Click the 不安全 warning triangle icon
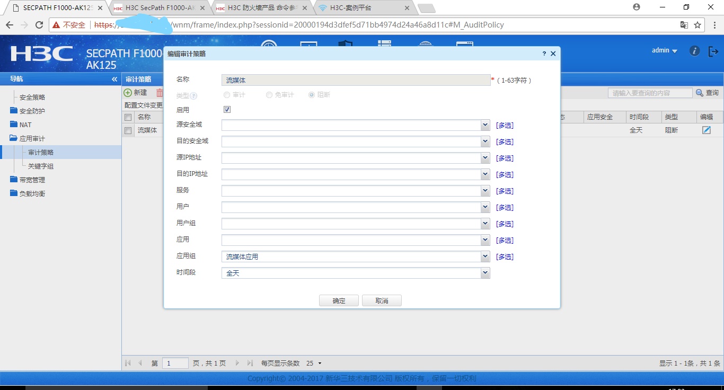 pyautogui.click(x=56, y=25)
